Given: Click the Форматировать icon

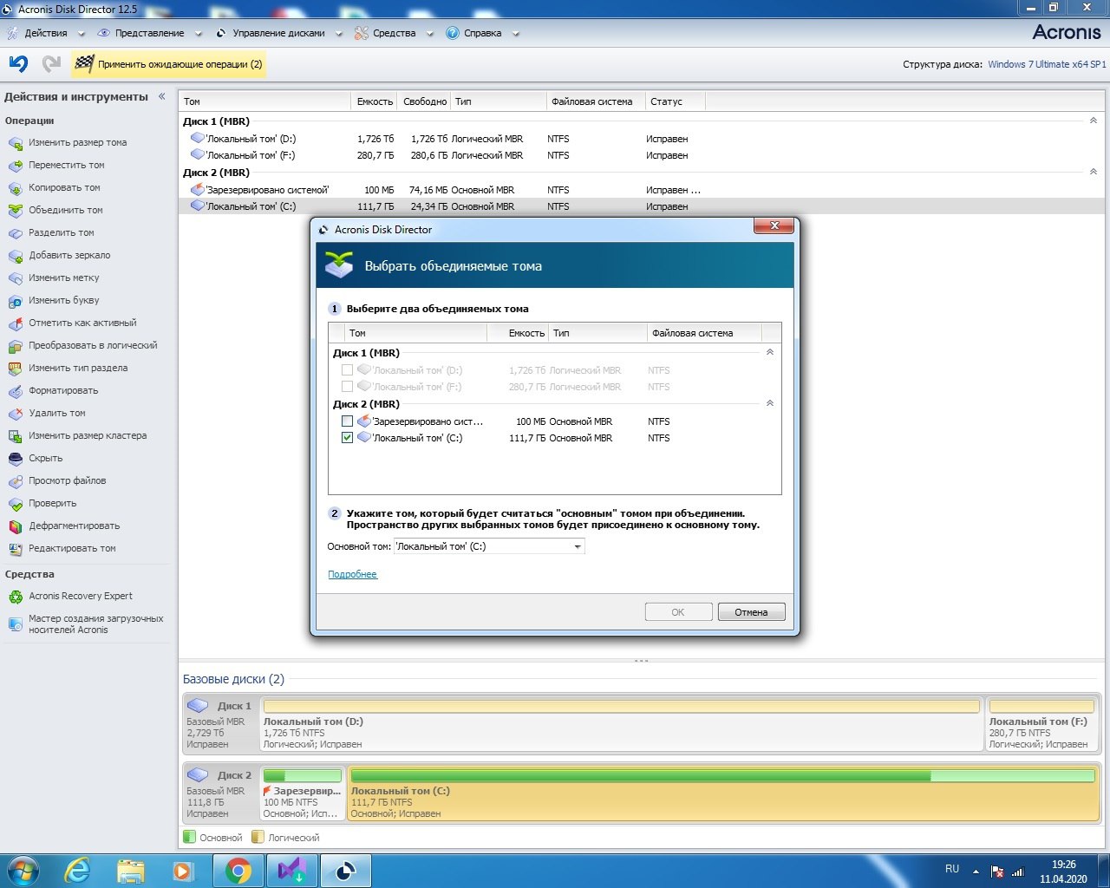Looking at the screenshot, I should (15, 390).
